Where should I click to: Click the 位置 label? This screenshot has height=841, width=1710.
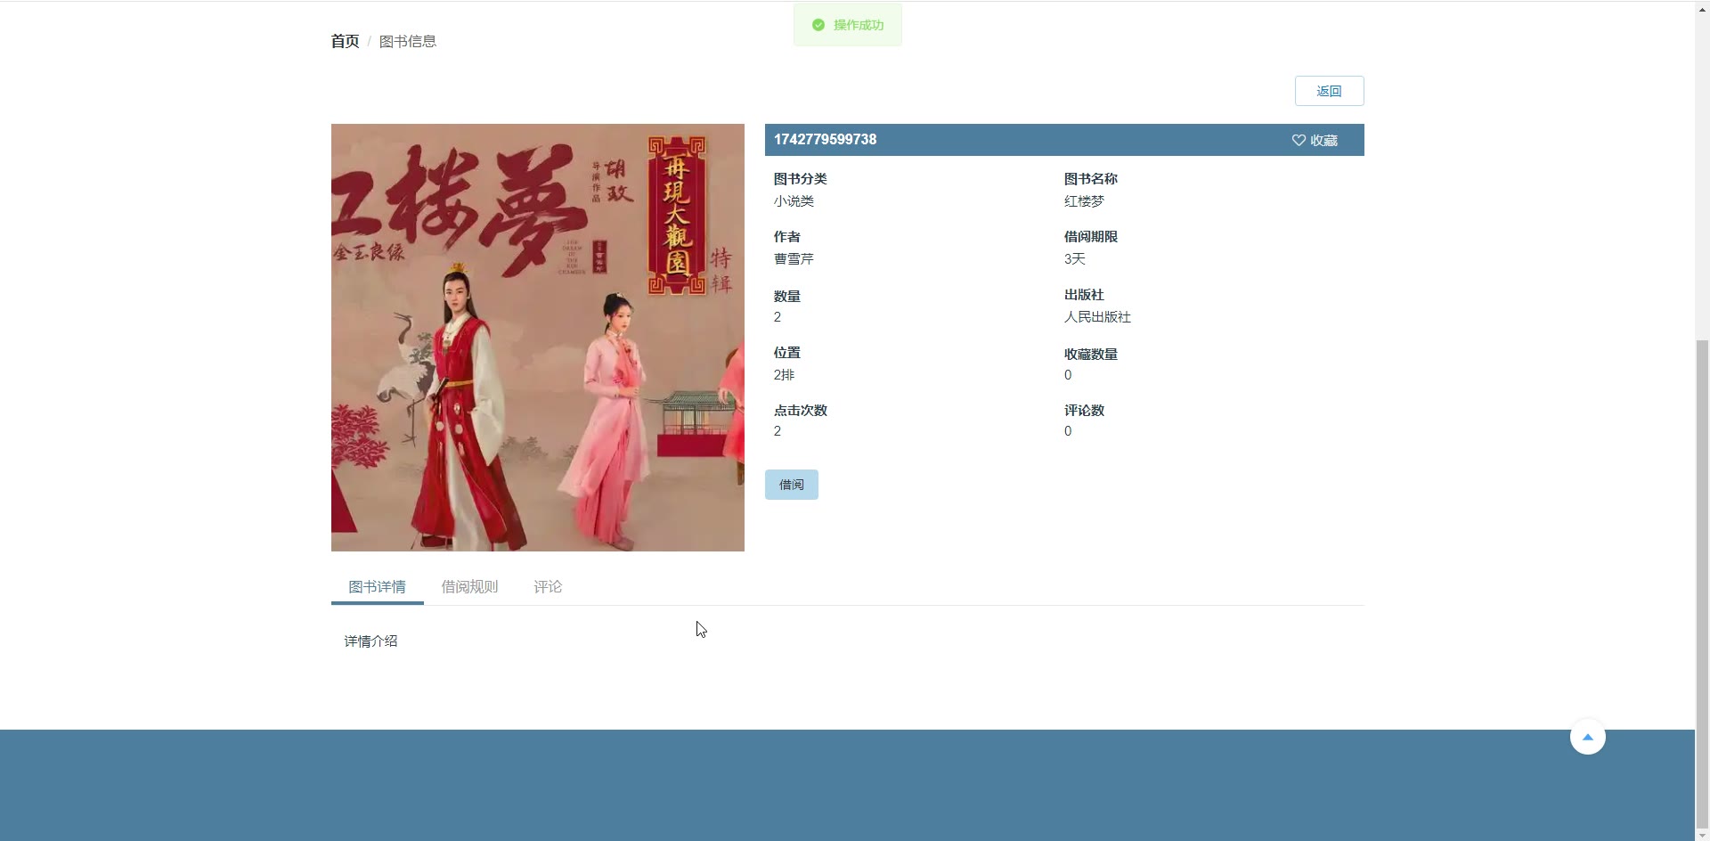(787, 353)
